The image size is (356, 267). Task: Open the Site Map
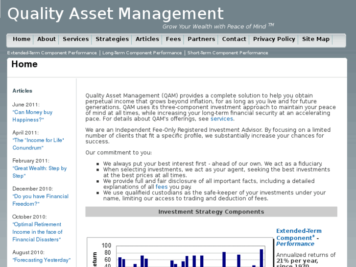click(x=315, y=39)
